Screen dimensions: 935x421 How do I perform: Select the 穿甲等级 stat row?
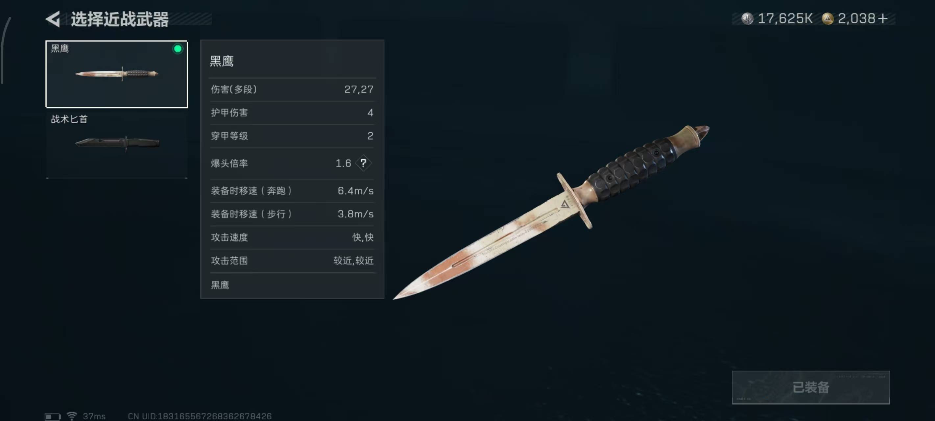coord(292,136)
